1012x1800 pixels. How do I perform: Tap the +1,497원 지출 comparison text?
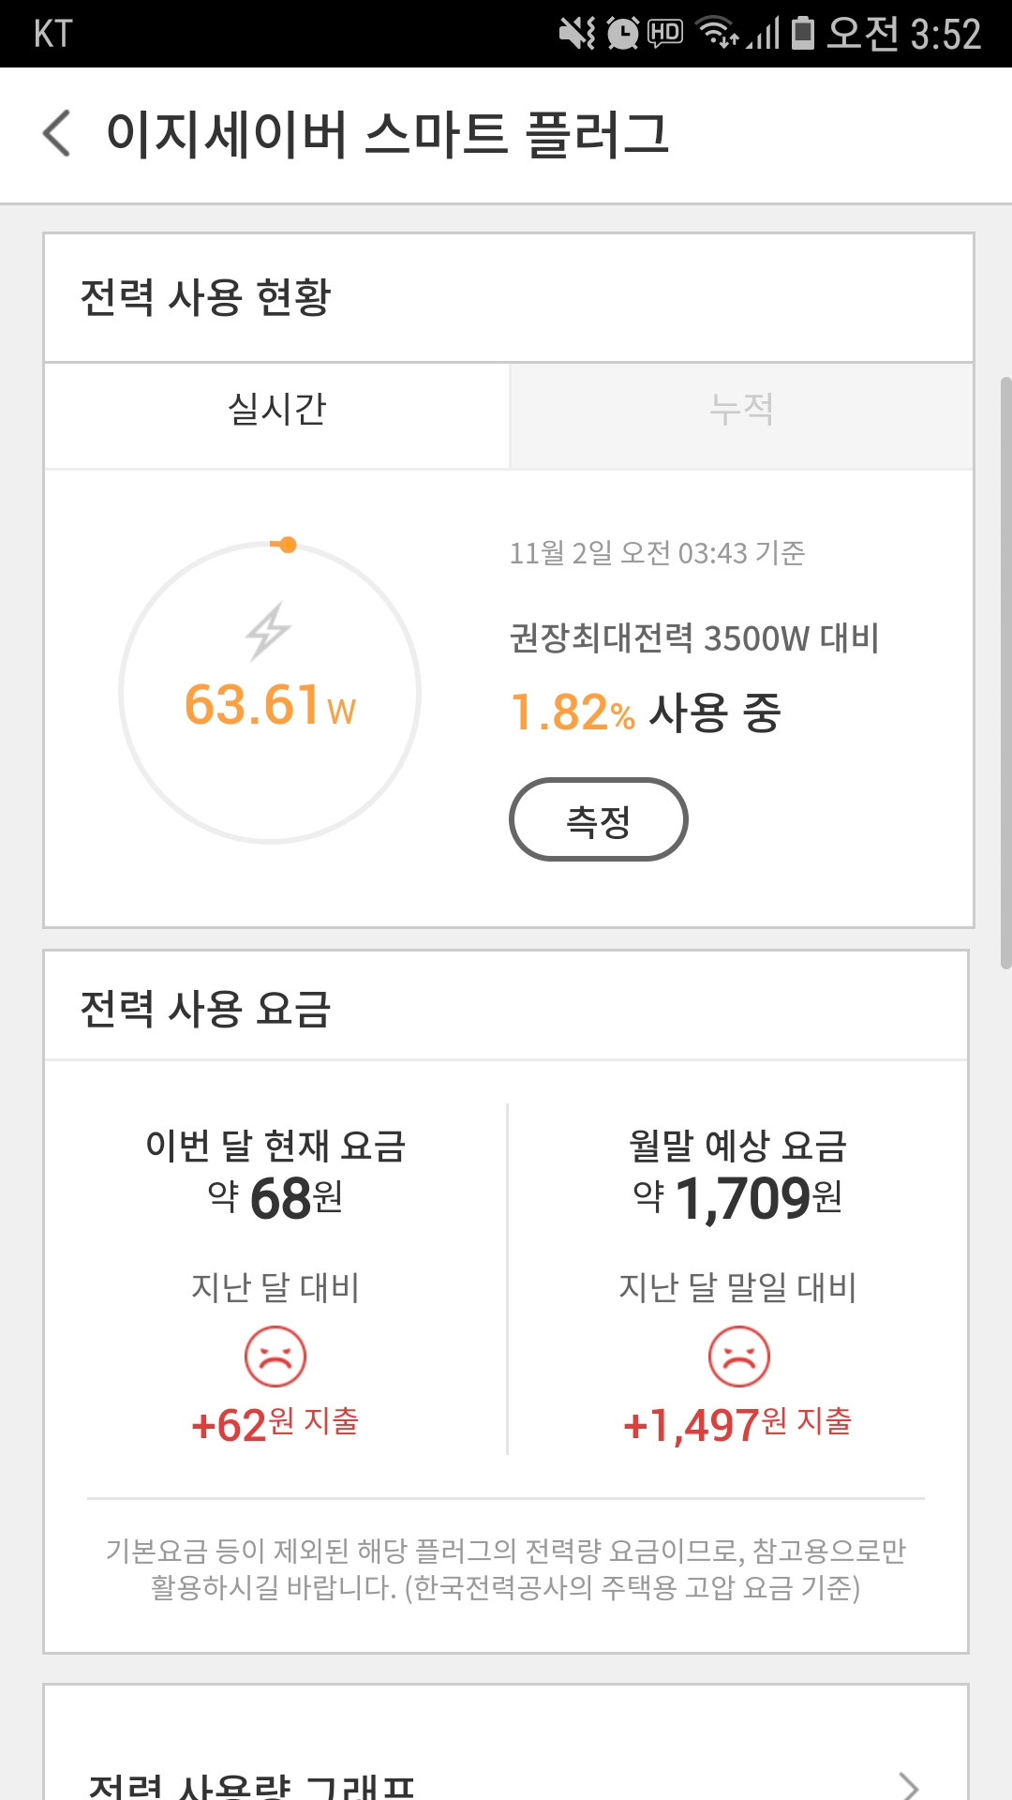pyautogui.click(x=737, y=1425)
